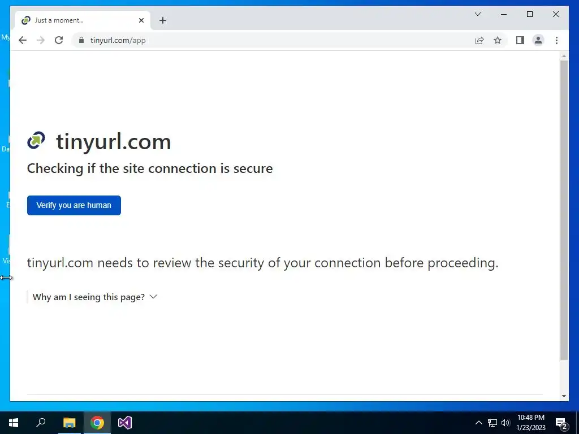Expand Why am I seeing this page
The width and height of the screenshot is (579, 434).
click(95, 297)
